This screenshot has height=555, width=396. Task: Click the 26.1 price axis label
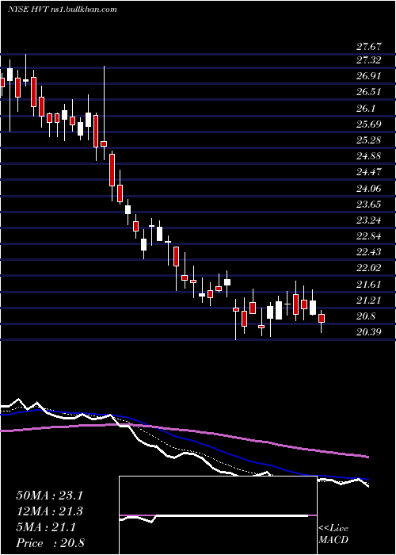coord(366,109)
